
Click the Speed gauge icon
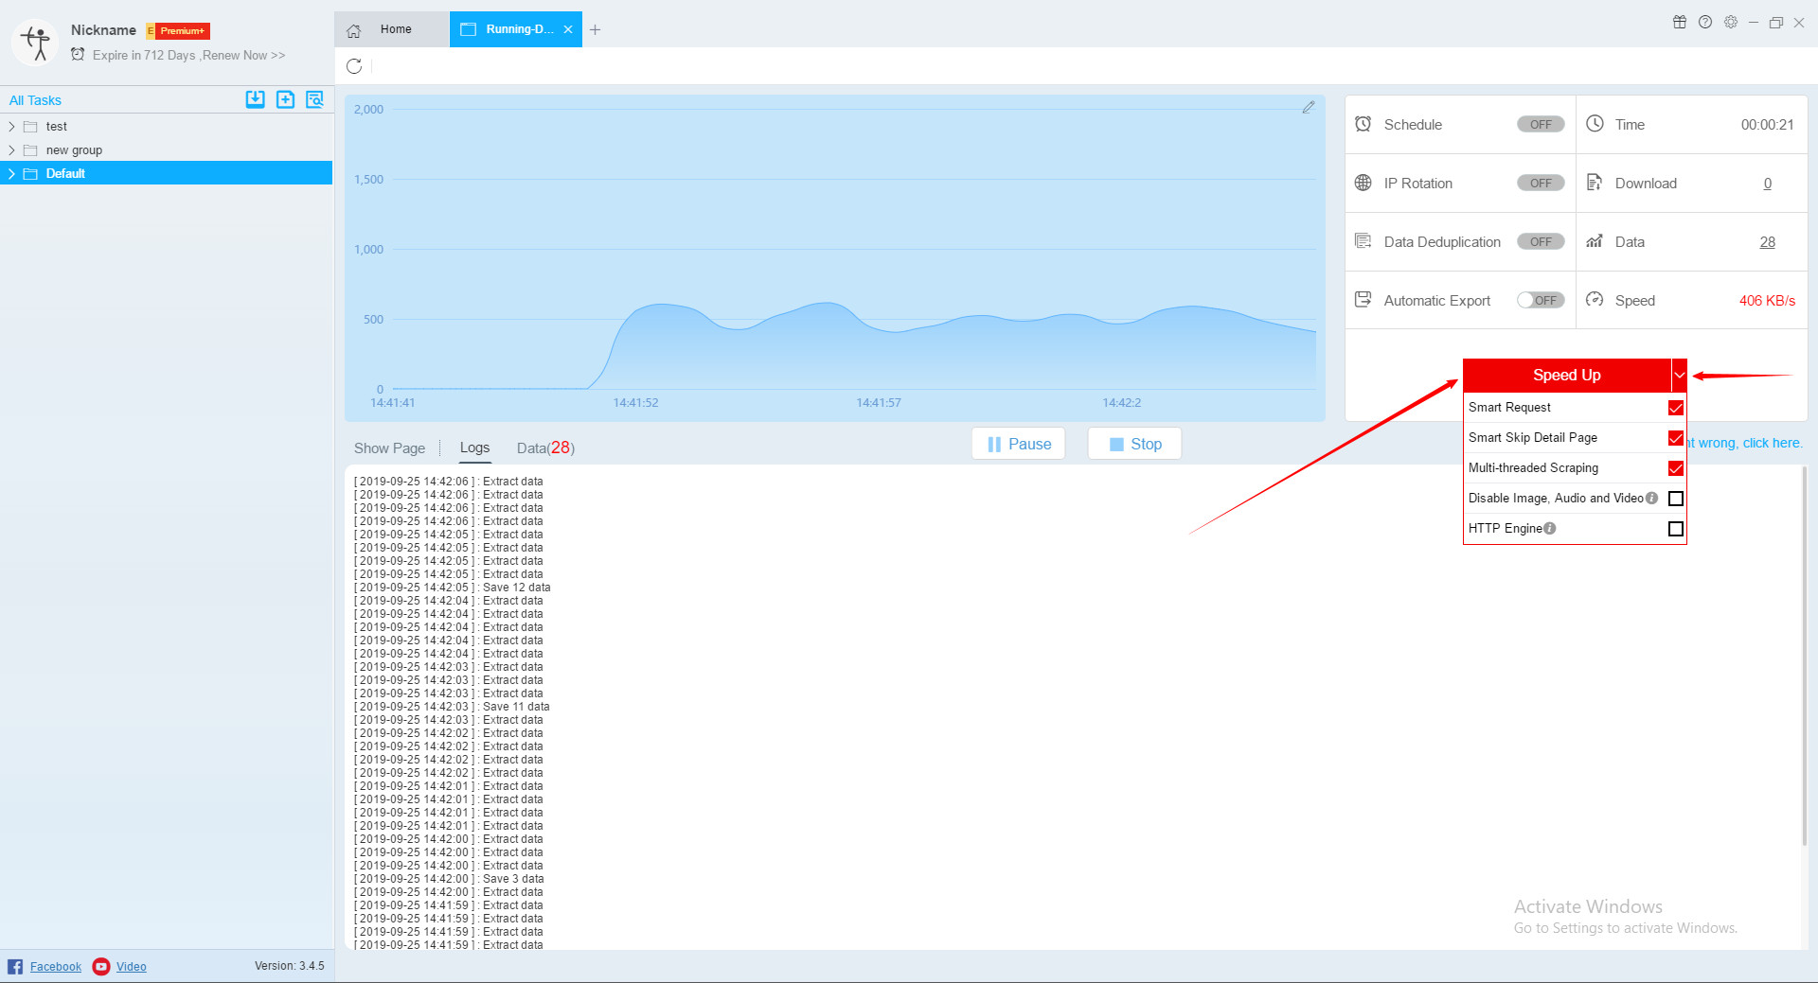click(x=1595, y=300)
